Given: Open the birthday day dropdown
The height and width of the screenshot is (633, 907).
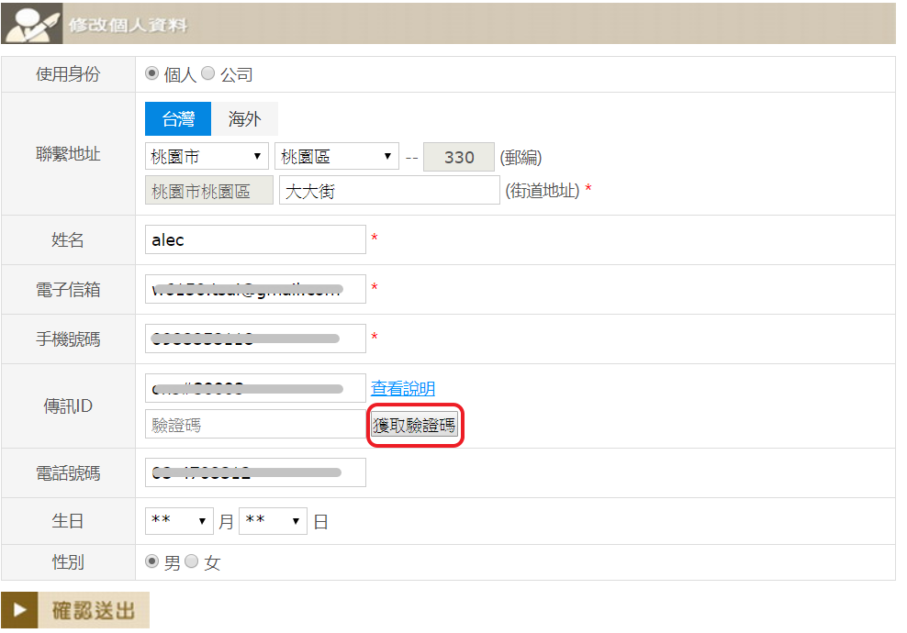Looking at the screenshot, I should (x=273, y=521).
